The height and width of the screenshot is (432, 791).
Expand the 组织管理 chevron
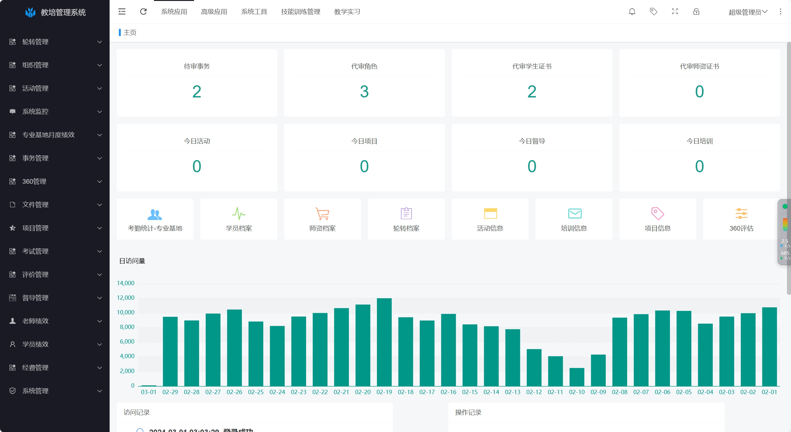tap(100, 65)
